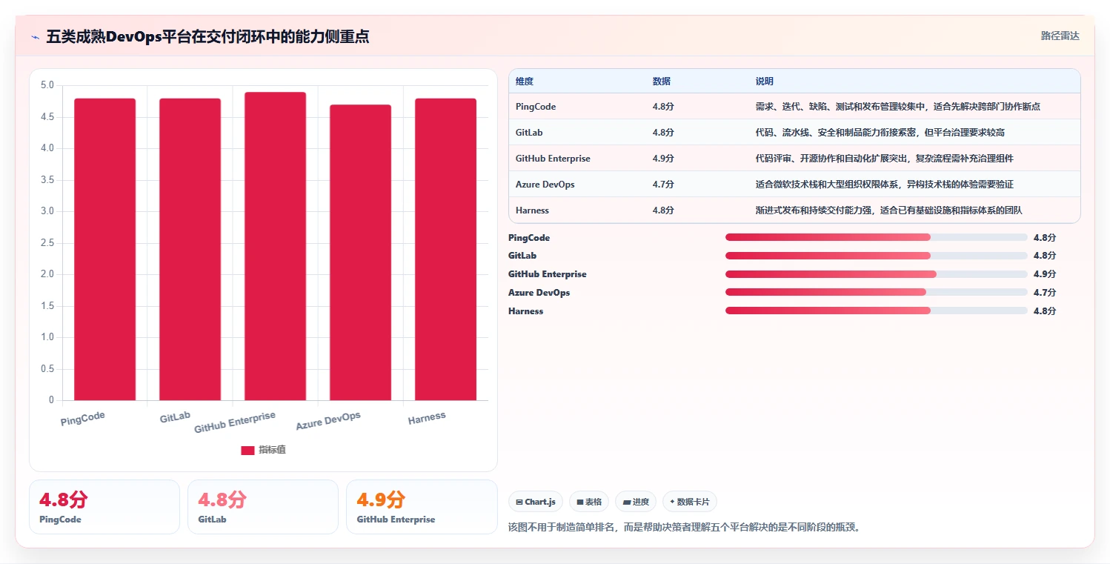This screenshot has height=564, width=1110.
Task: Click the 4.7分 table data cell
Action: click(x=663, y=185)
